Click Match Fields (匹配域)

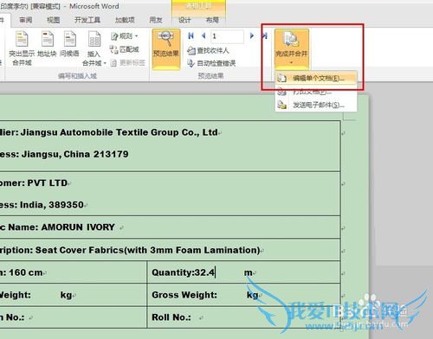pyautogui.click(x=125, y=49)
